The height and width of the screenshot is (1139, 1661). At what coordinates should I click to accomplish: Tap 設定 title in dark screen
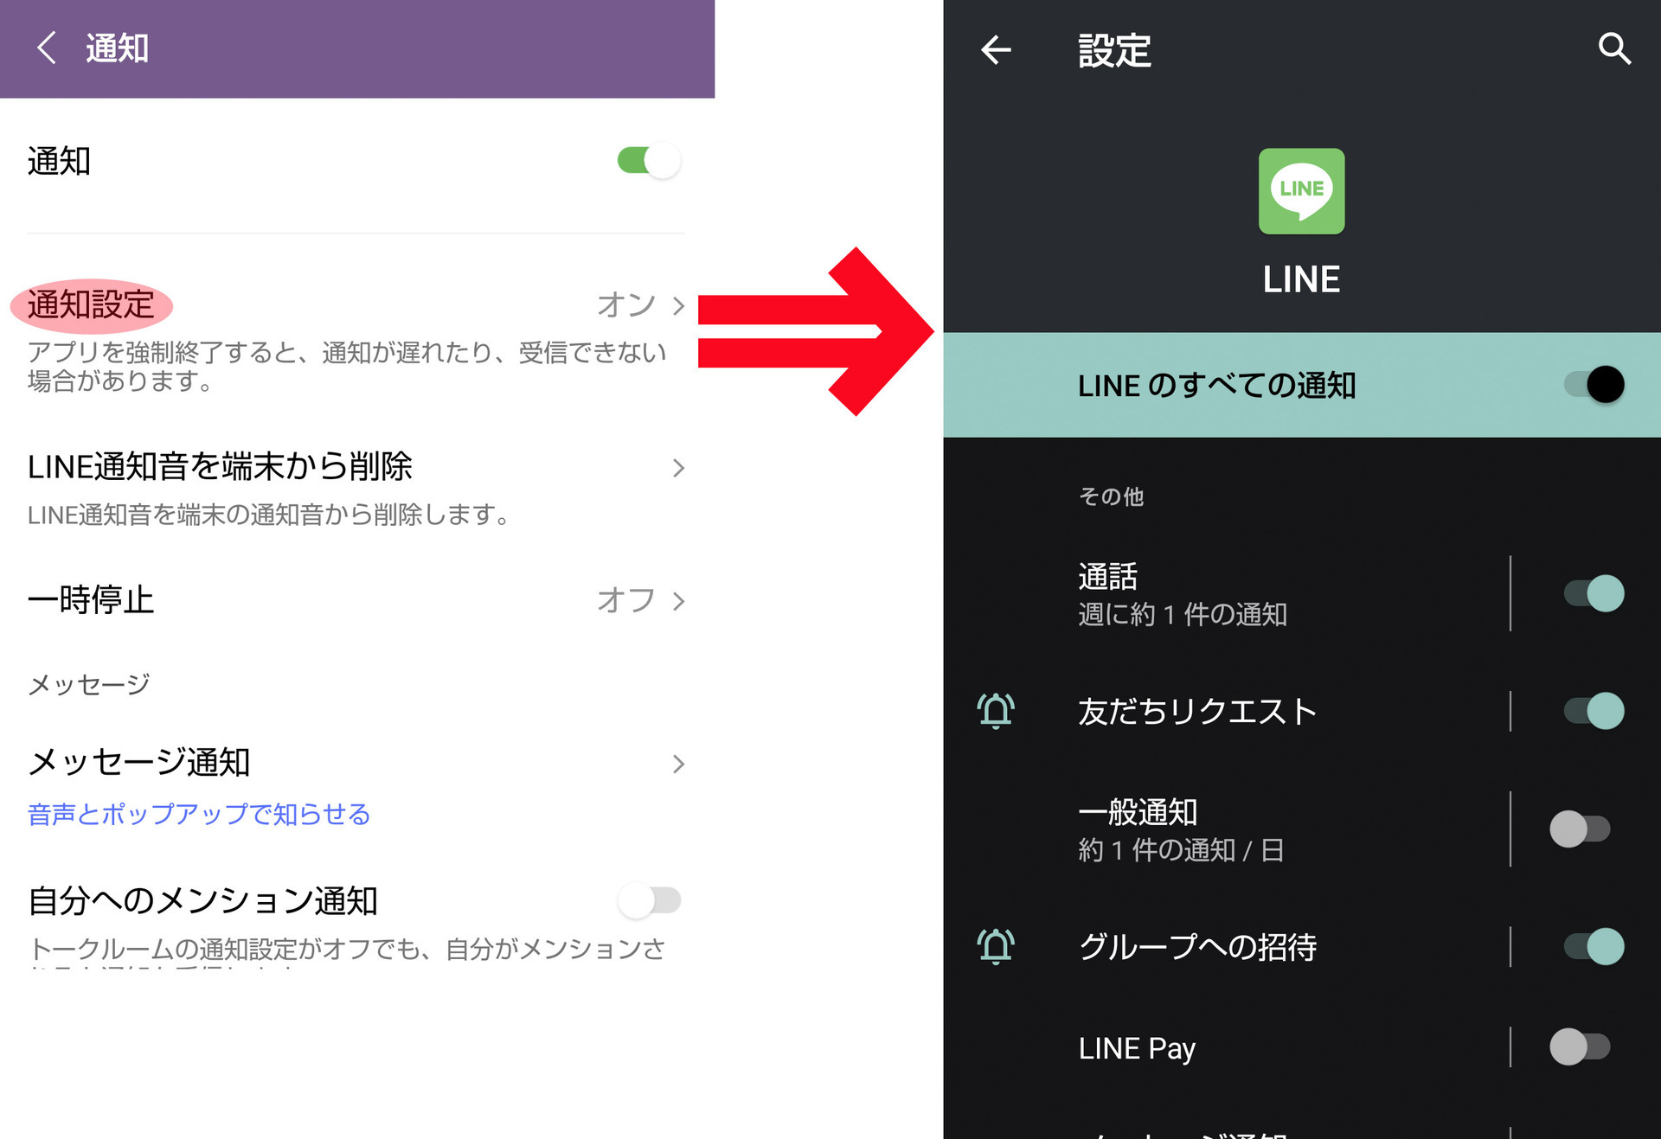click(x=1114, y=50)
